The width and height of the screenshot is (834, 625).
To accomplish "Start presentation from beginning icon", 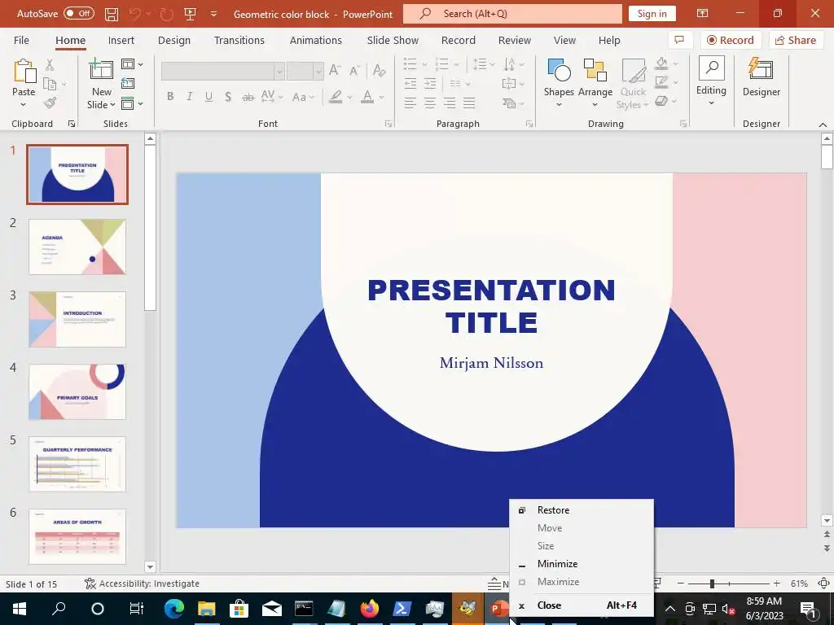I will click(190, 14).
